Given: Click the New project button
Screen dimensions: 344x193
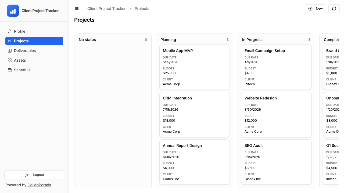Looking at the screenshot, I should (316, 9).
